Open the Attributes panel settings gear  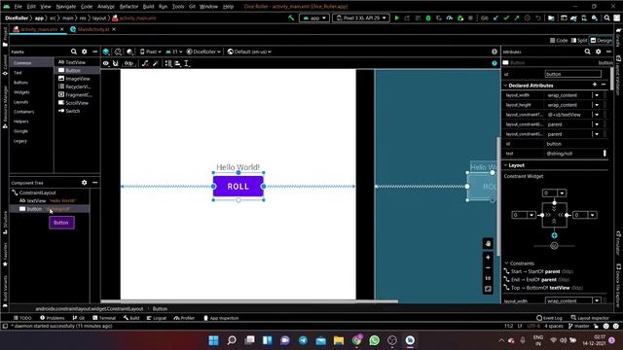pyautogui.click(x=598, y=52)
